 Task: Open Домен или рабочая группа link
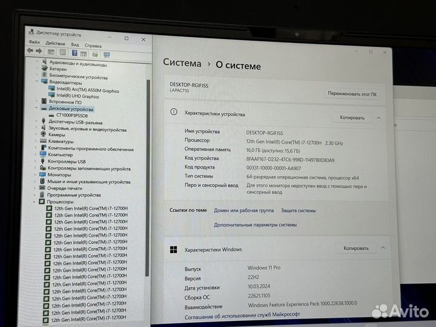(244, 211)
